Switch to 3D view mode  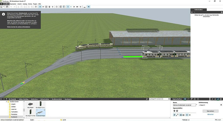click(40, 7)
